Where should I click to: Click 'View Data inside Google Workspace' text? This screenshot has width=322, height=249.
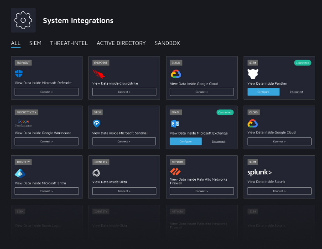43,133
